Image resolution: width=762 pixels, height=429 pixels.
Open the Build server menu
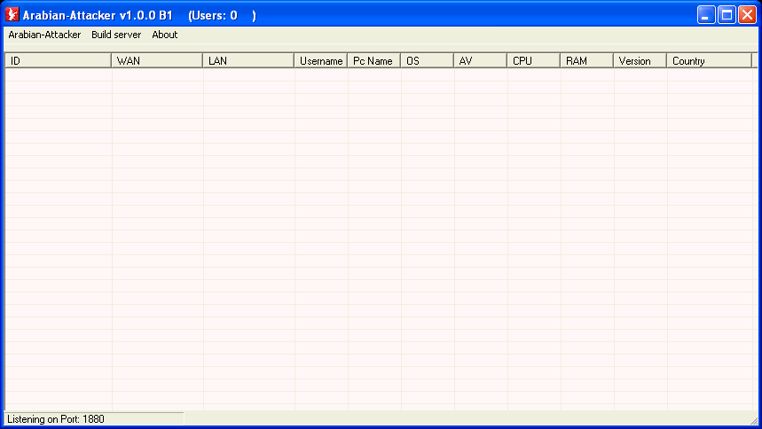point(116,35)
